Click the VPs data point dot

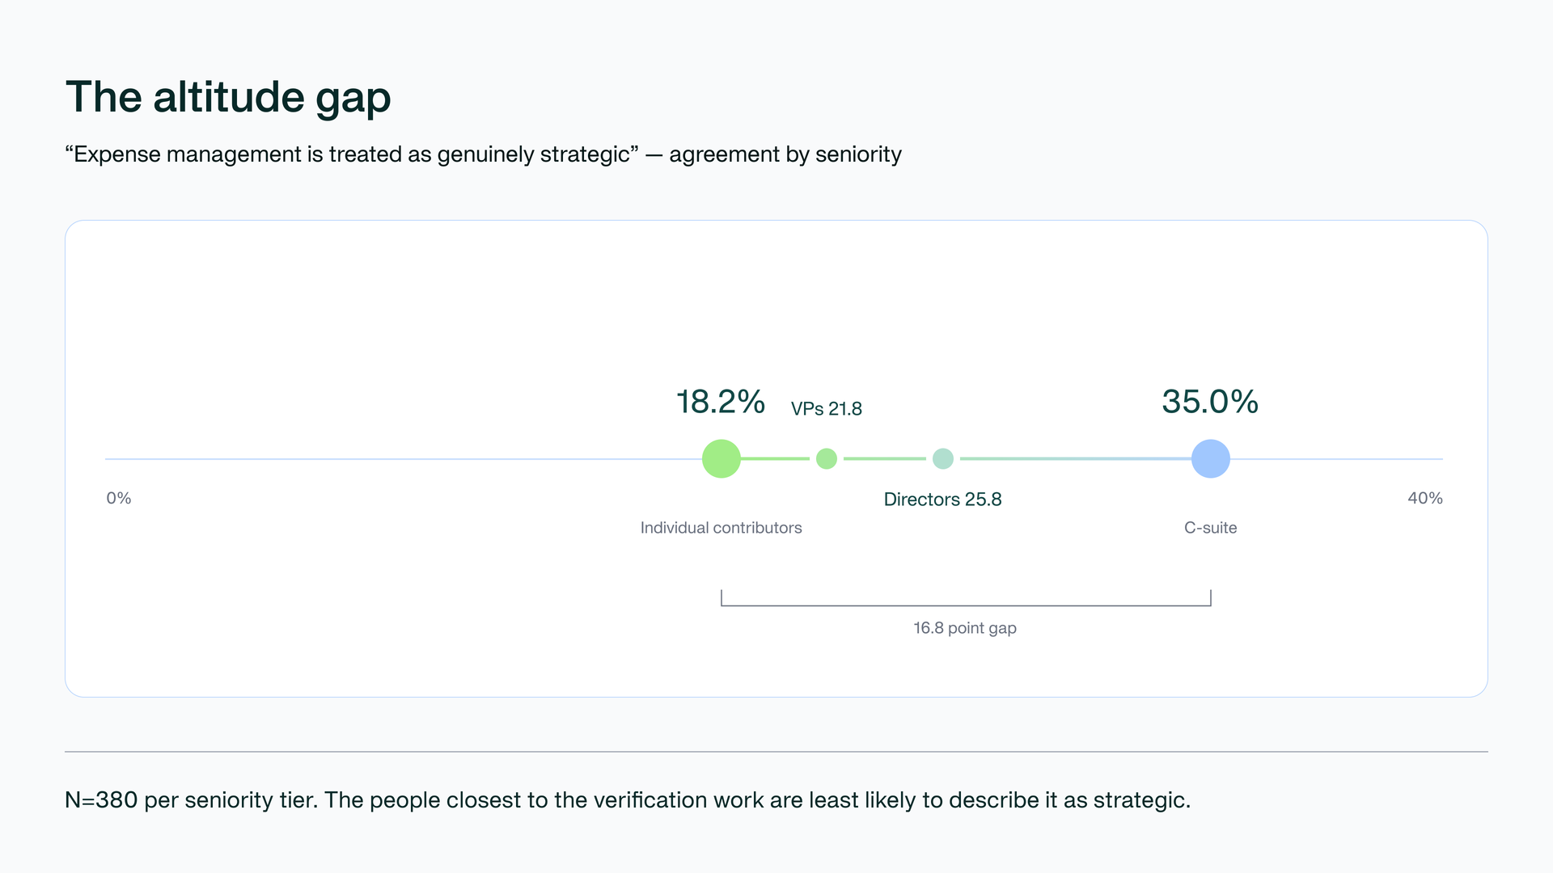[x=827, y=459]
